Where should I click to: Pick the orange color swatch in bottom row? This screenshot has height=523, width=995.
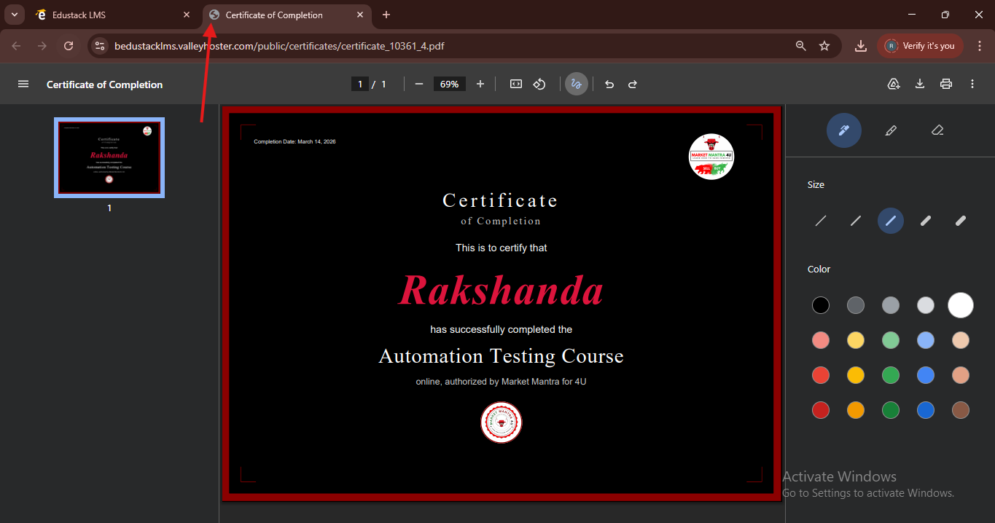coord(856,410)
